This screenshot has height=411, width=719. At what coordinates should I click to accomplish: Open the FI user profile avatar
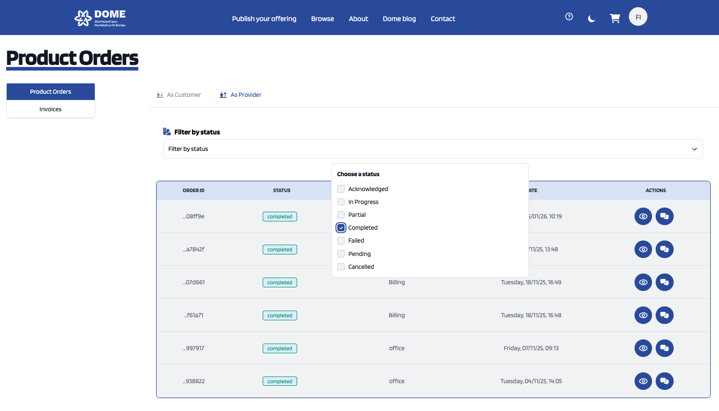[638, 17]
